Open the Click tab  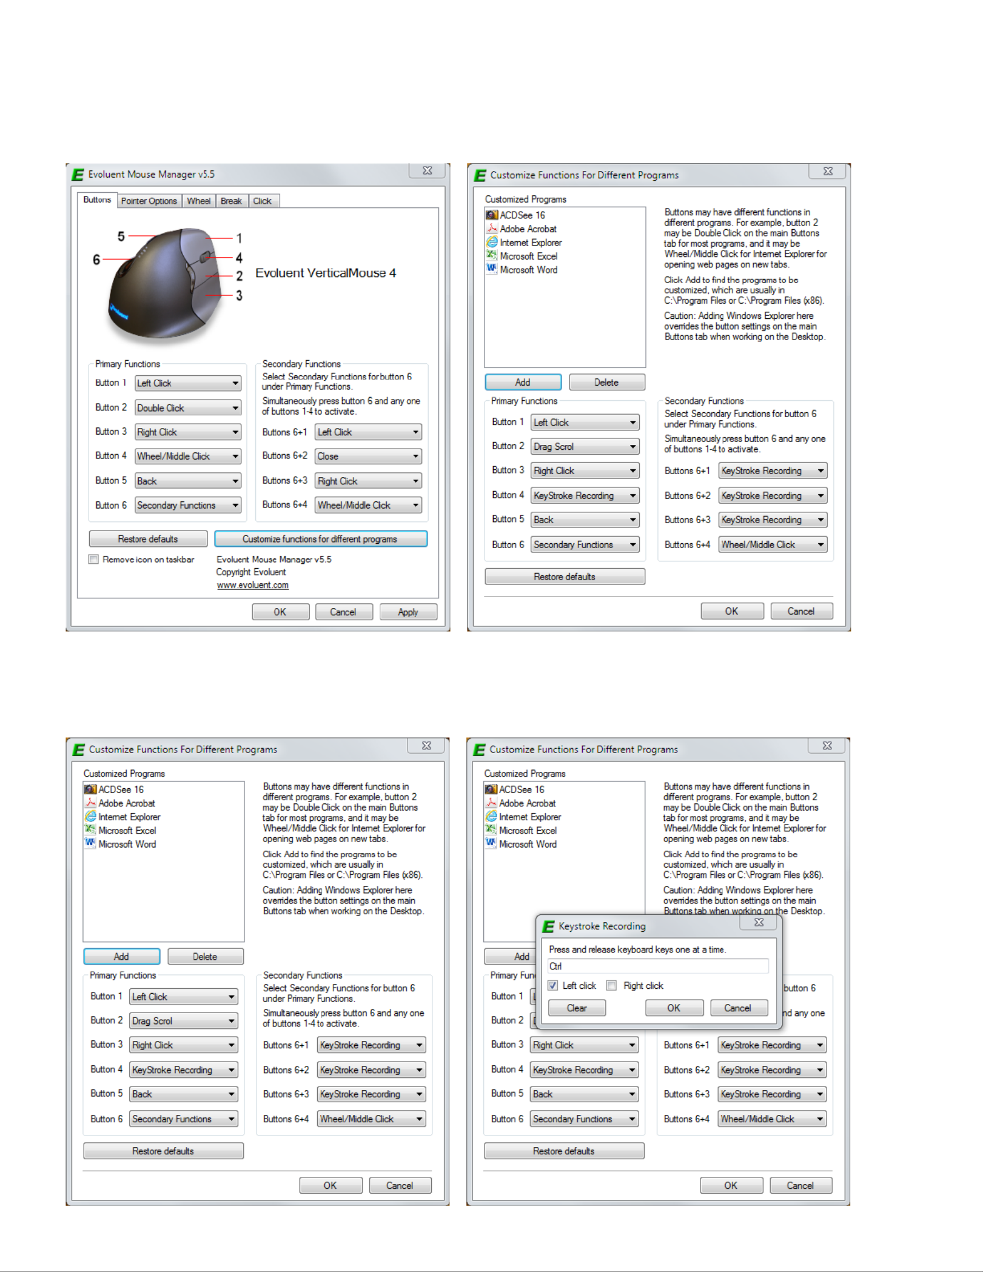(x=263, y=201)
